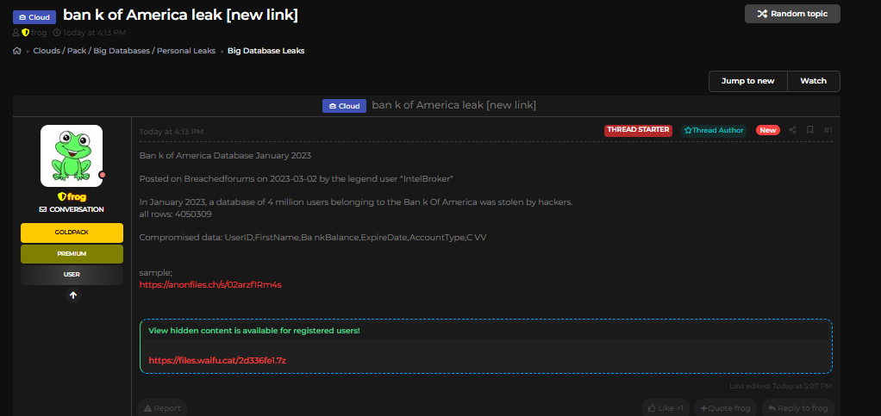Click the envelope Conversation icon under frog

43,209
